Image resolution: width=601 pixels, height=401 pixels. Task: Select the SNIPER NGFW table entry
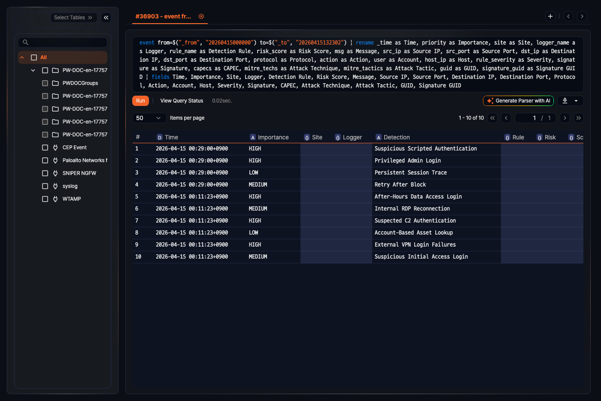pyautogui.click(x=79, y=173)
